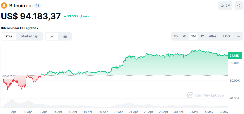Select the Prijs chart toggle
Screen dimensions: 244x114
(x=9, y=36)
